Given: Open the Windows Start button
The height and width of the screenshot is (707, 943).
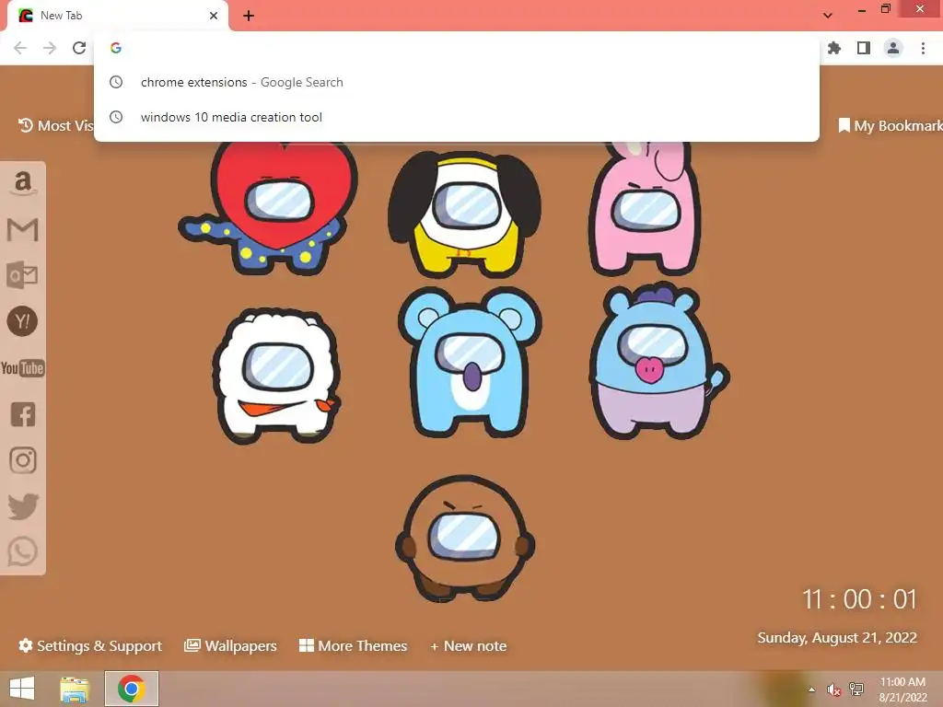Looking at the screenshot, I should pyautogui.click(x=22, y=689).
